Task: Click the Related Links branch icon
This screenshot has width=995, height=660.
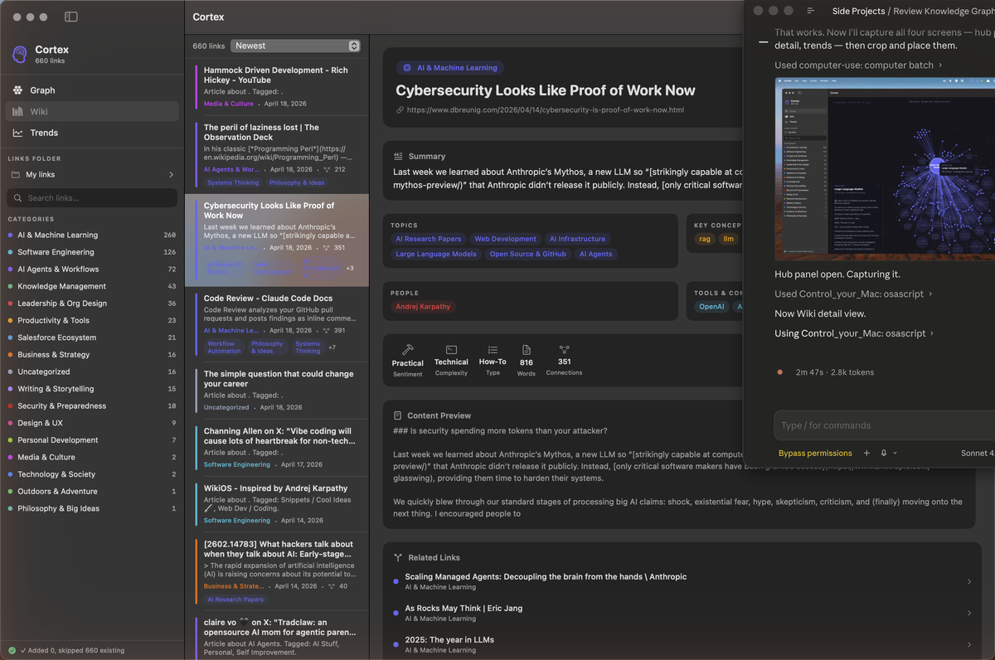Action: (x=399, y=558)
